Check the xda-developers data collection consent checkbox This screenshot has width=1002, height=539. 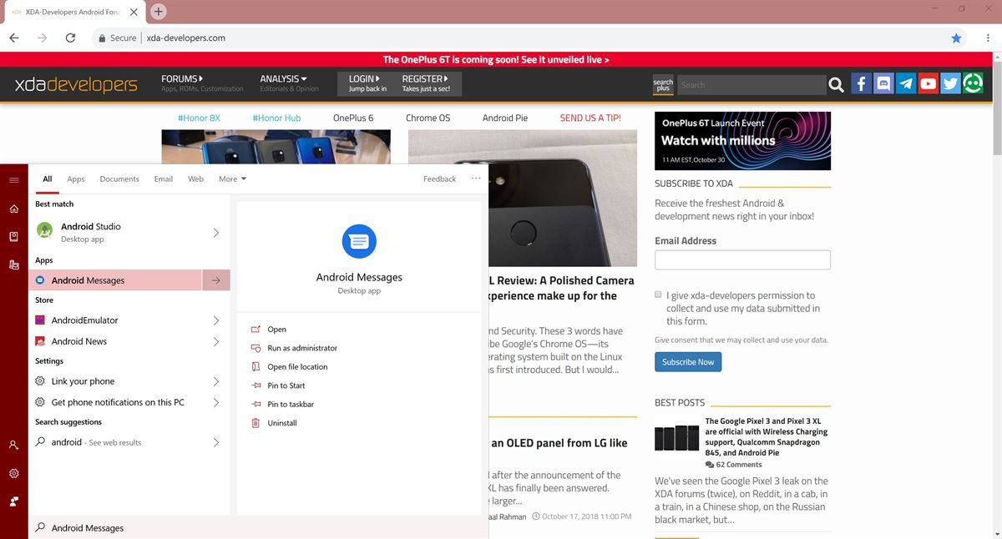click(x=659, y=295)
